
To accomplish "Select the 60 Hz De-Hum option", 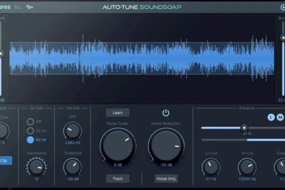I will [30, 140].
